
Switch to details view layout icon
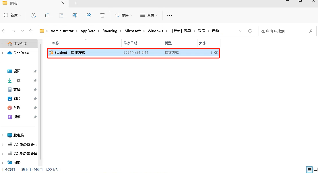point(309,170)
